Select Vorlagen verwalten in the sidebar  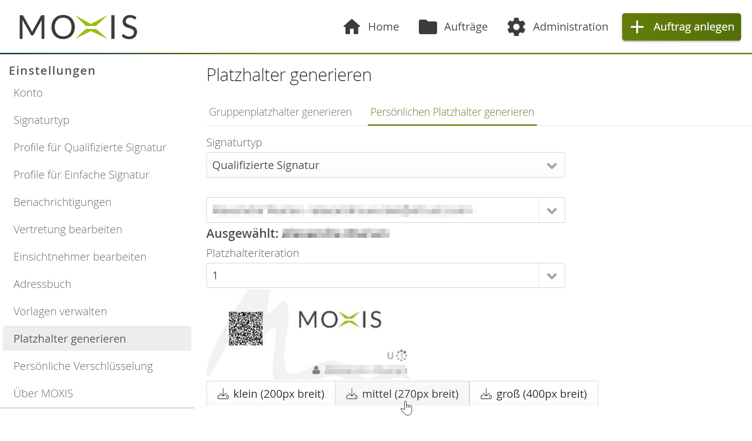[60, 311]
